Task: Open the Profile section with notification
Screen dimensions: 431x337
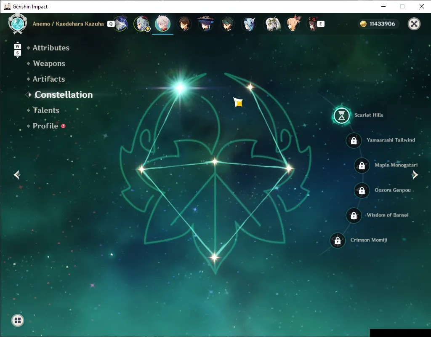Action: [45, 126]
